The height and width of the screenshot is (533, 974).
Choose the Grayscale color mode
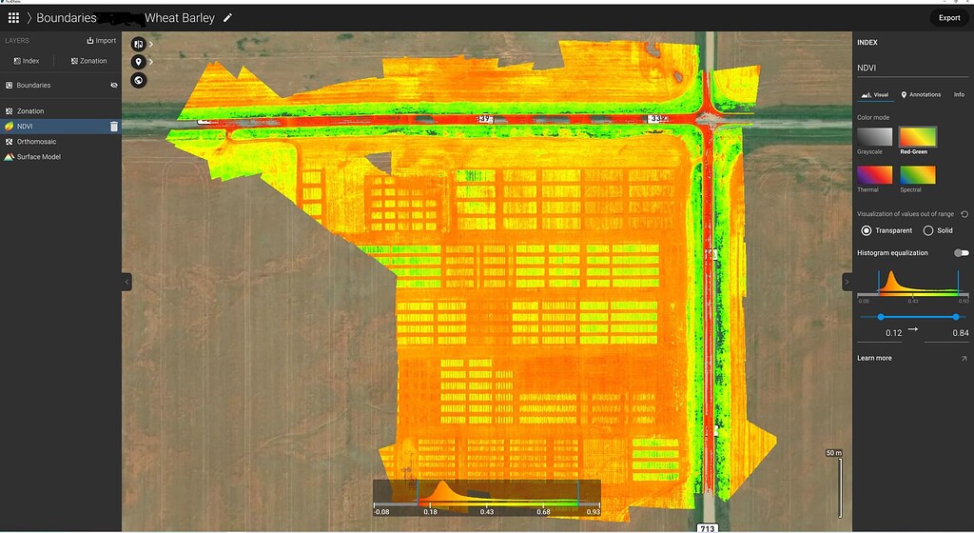[x=875, y=137]
